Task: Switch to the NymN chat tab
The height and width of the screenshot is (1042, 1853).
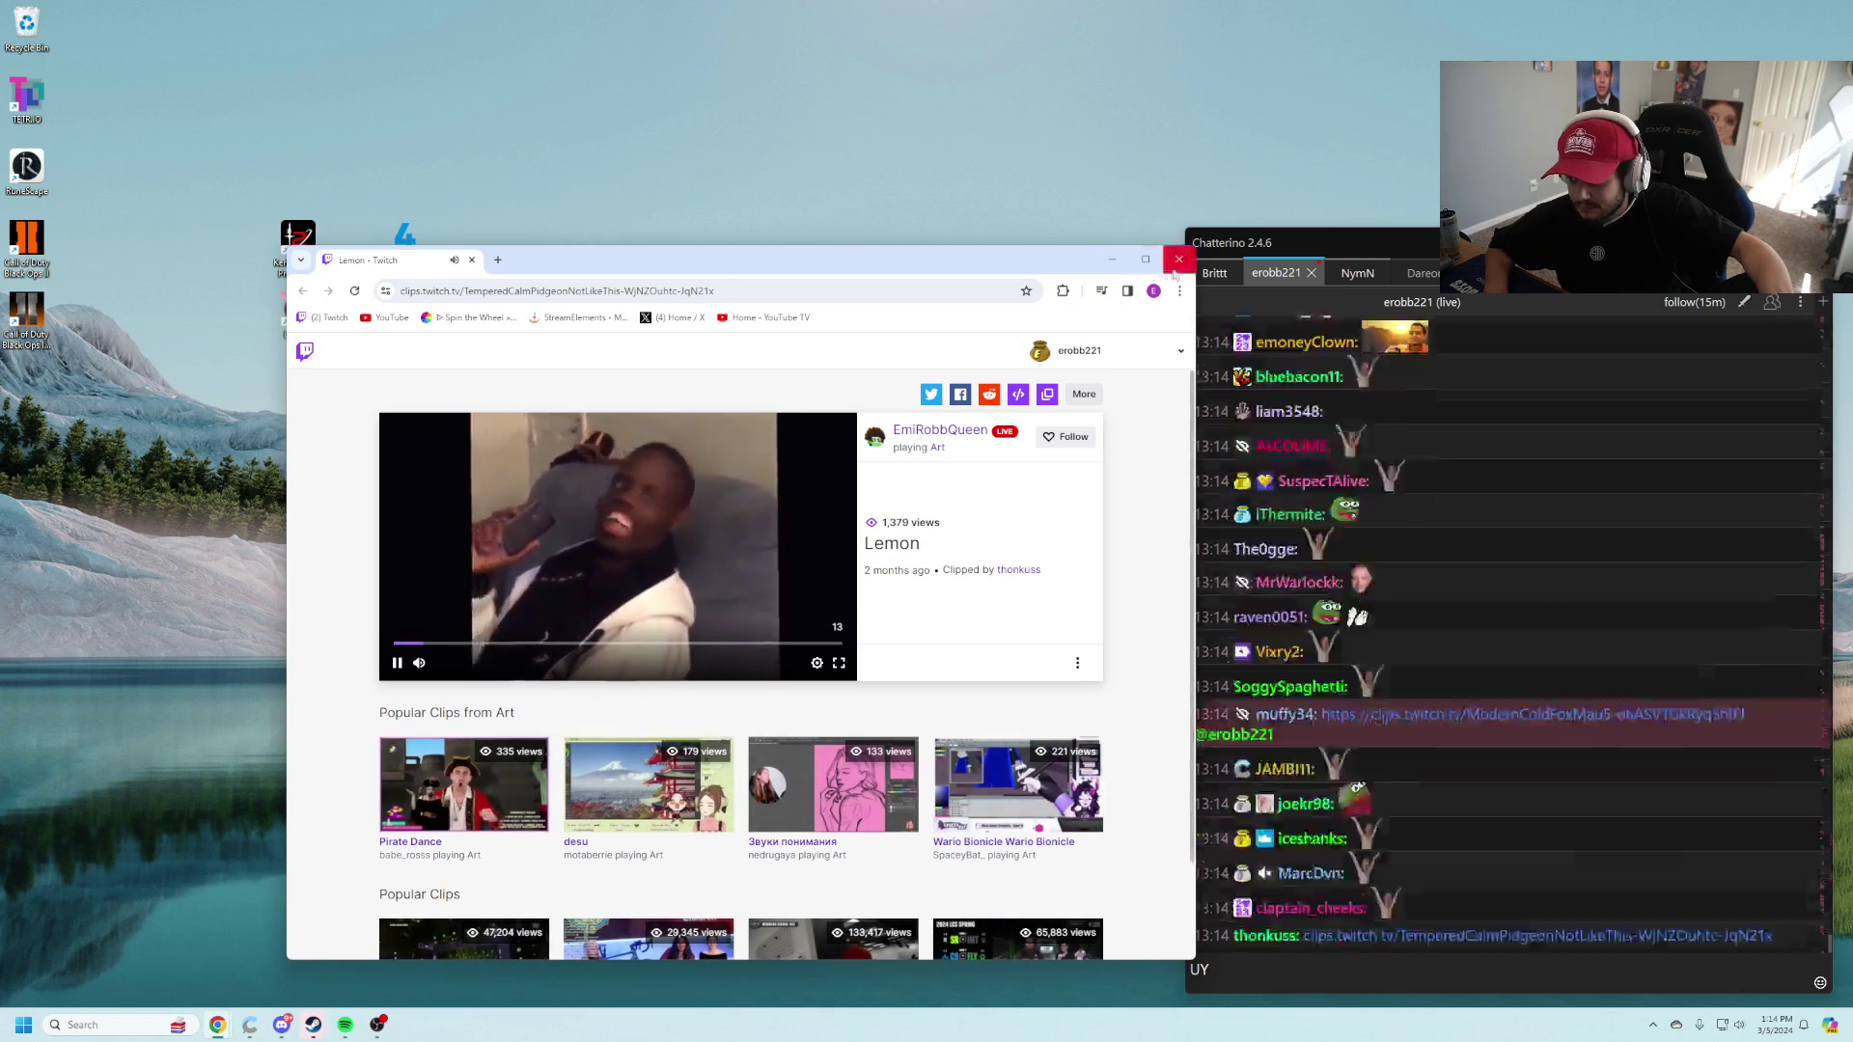Action: (1357, 273)
